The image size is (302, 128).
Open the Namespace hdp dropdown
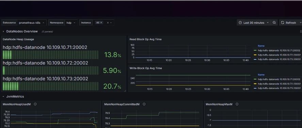[71, 23]
